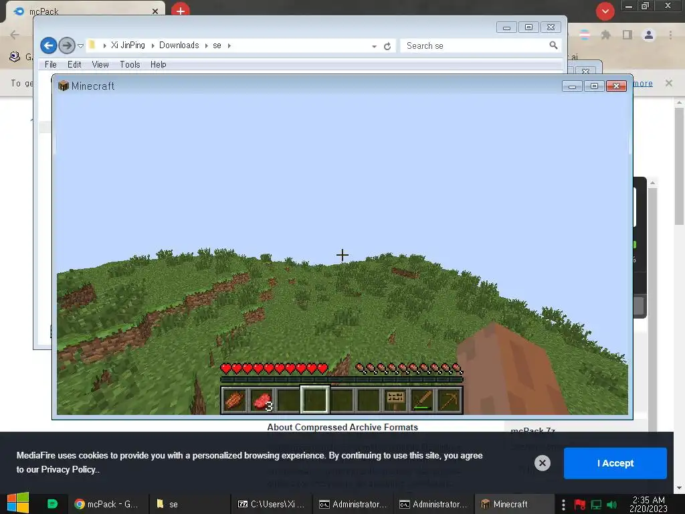Switch to mcPack Chrome taskbar item
Image resolution: width=685 pixels, height=514 pixels.
tap(106, 504)
